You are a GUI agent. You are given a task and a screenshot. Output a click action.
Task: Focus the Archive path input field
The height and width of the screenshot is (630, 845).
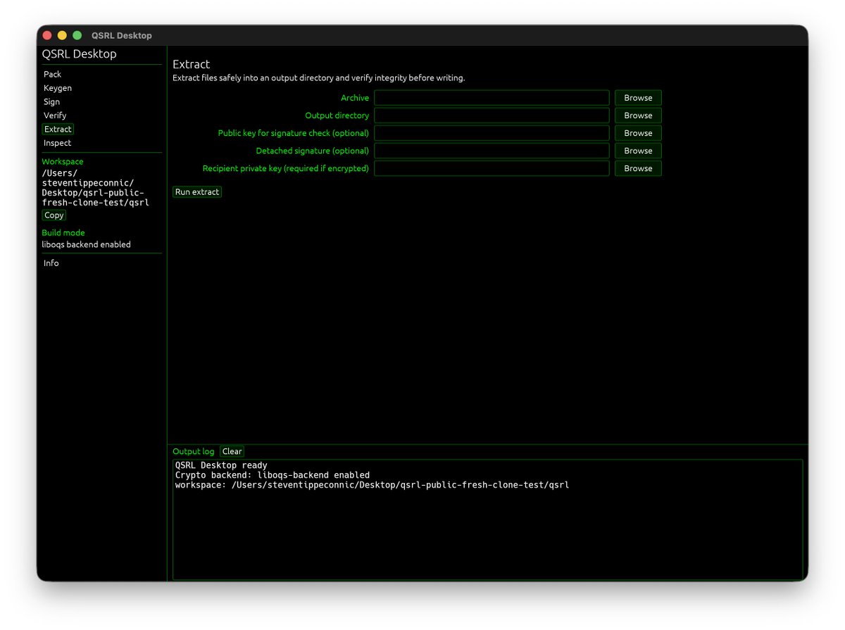click(492, 98)
